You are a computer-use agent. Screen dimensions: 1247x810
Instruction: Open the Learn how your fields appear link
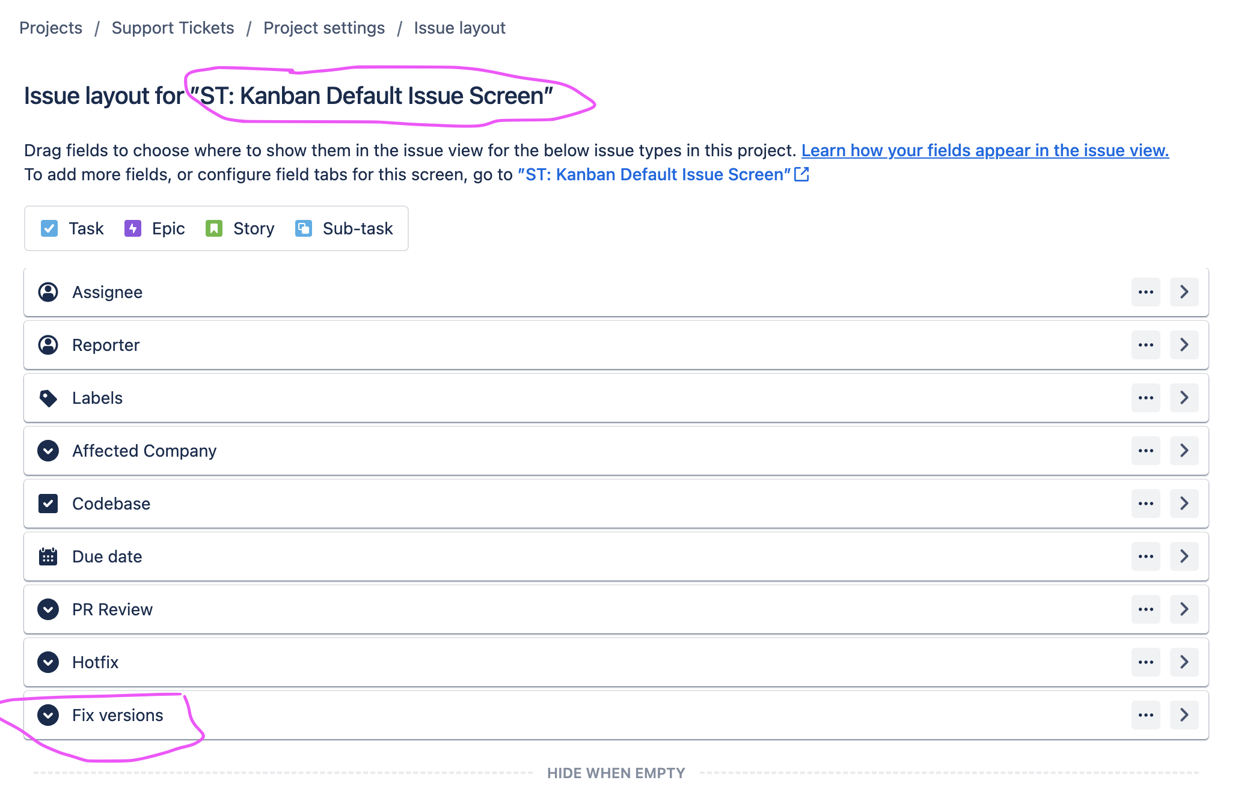click(x=985, y=150)
